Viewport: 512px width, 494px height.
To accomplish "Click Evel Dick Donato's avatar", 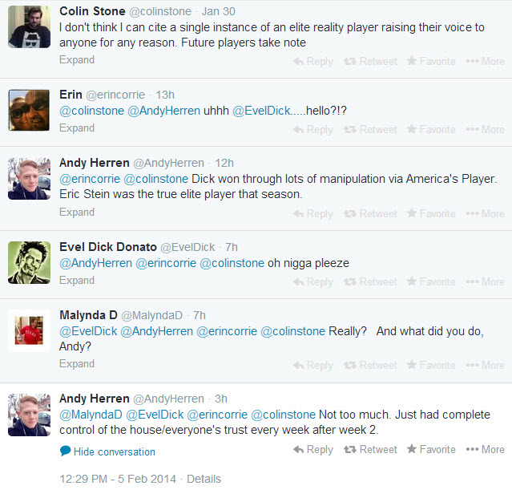I will point(30,261).
